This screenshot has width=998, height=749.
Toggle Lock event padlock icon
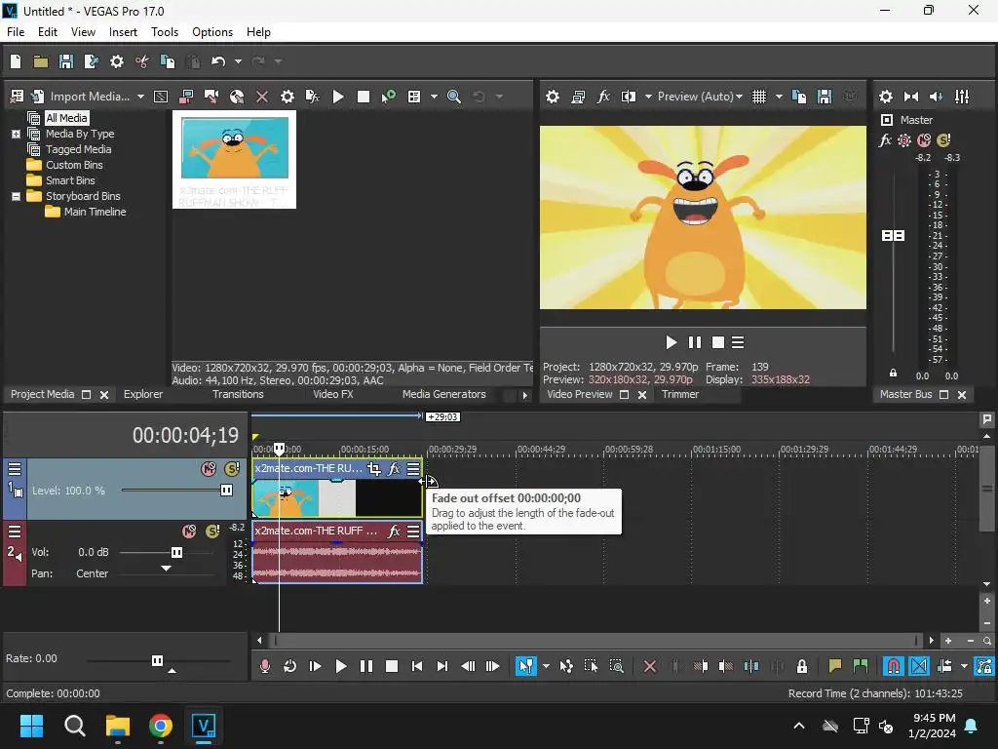802,666
